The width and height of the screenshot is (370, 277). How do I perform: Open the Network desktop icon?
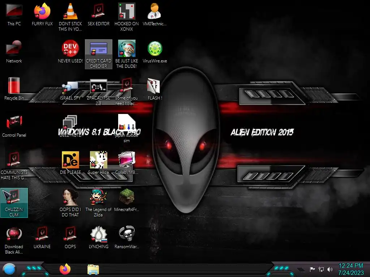point(14,52)
